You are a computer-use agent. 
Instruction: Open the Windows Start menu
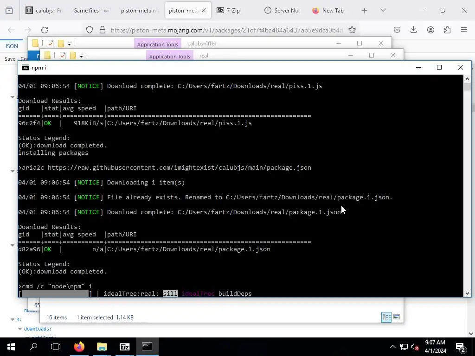pyautogui.click(x=11, y=347)
